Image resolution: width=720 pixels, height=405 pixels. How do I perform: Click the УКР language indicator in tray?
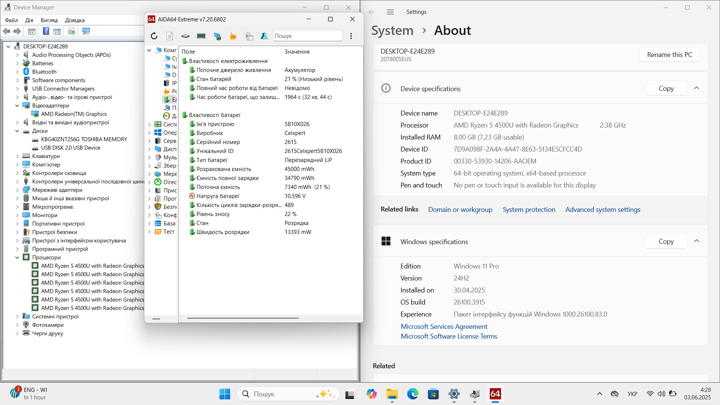point(633,394)
